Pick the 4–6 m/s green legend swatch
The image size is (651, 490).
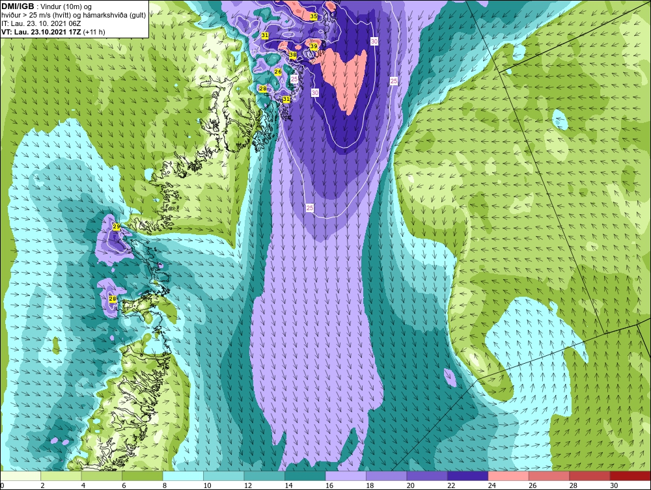102,476
